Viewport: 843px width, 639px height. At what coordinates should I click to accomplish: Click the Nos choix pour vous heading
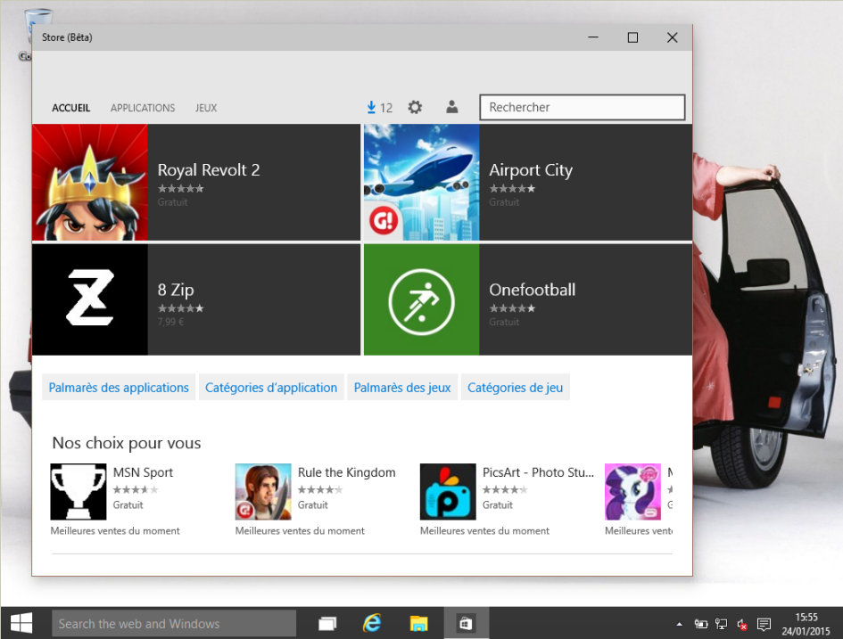(127, 443)
